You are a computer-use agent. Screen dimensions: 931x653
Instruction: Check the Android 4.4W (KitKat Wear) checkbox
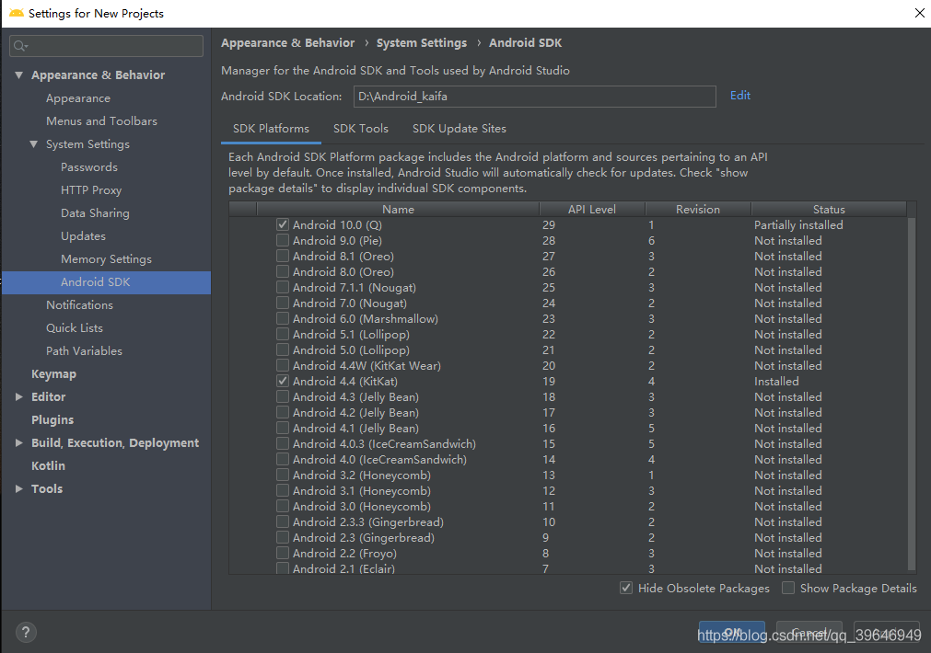point(283,365)
